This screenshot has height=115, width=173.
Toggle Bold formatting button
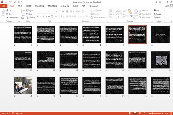point(38,16)
